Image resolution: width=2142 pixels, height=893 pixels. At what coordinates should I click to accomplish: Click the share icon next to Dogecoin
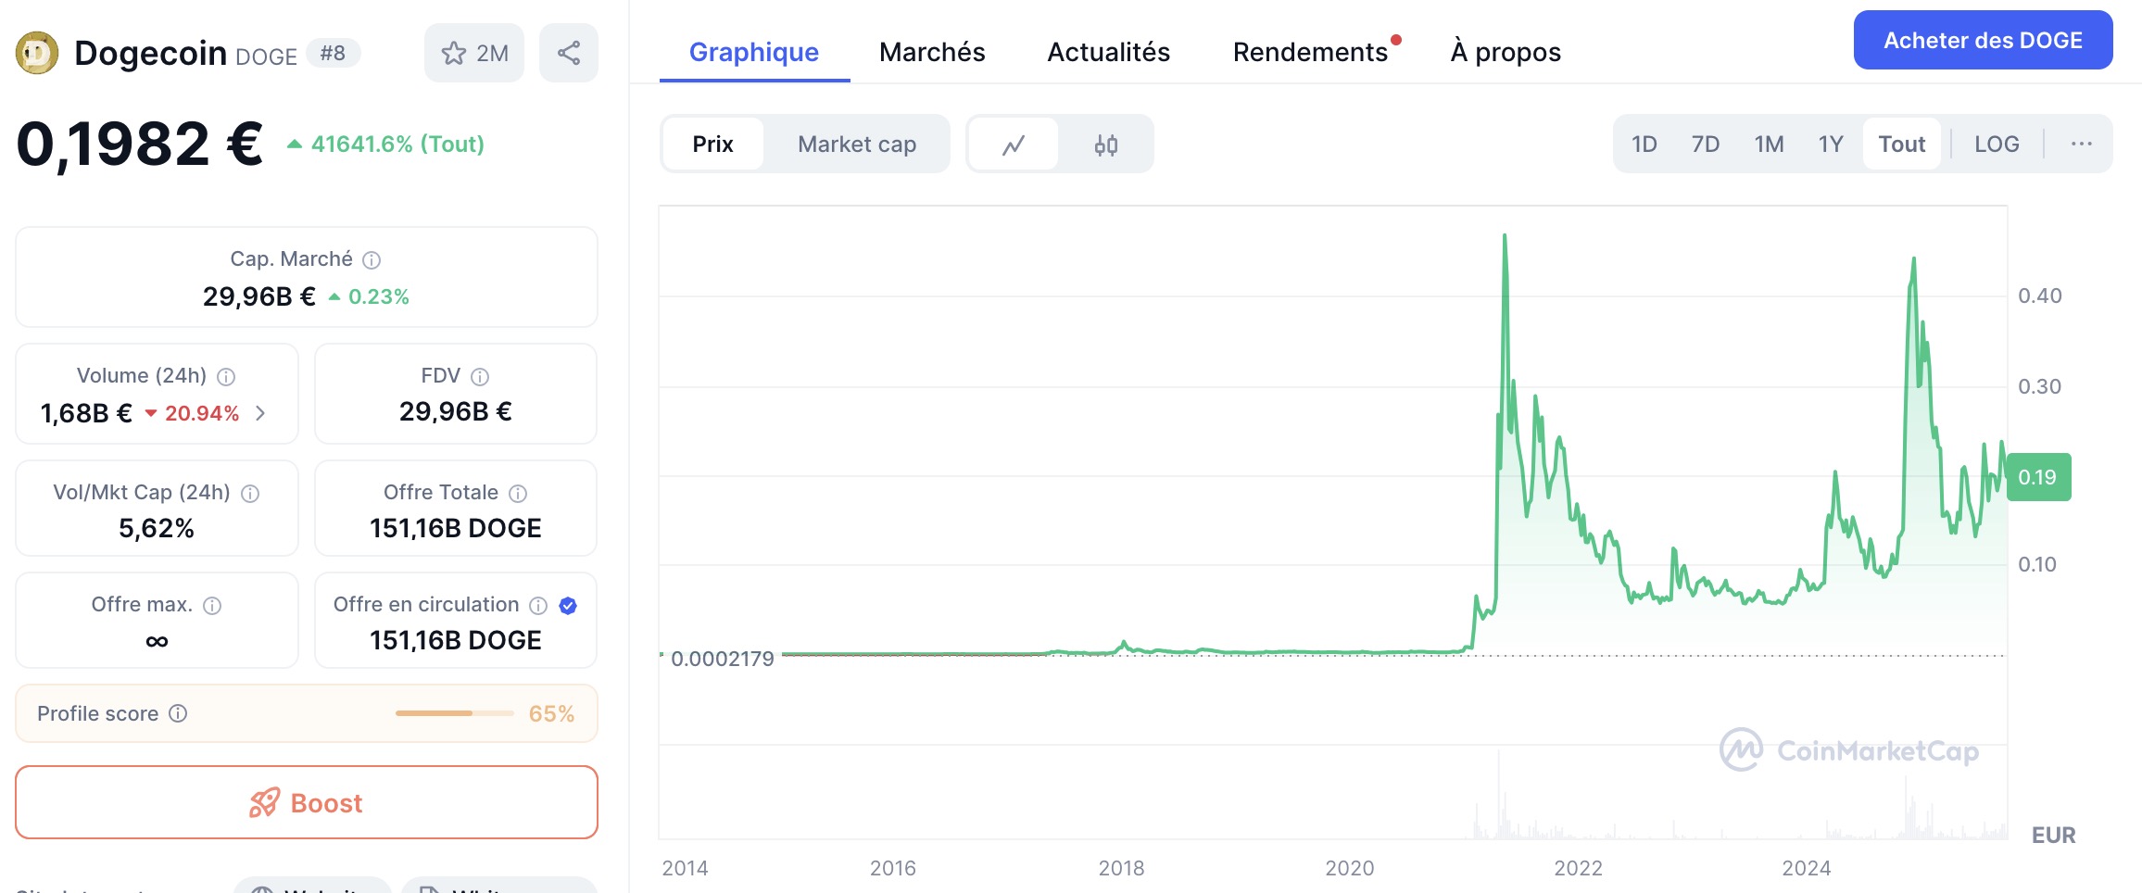tap(568, 53)
